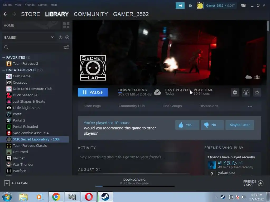Go to library Home
Image resolution: width=270 pixels, height=202 pixels.
click(x=9, y=26)
